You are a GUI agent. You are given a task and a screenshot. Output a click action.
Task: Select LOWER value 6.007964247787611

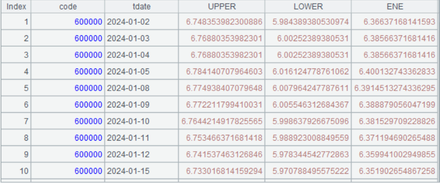[x=308, y=88]
